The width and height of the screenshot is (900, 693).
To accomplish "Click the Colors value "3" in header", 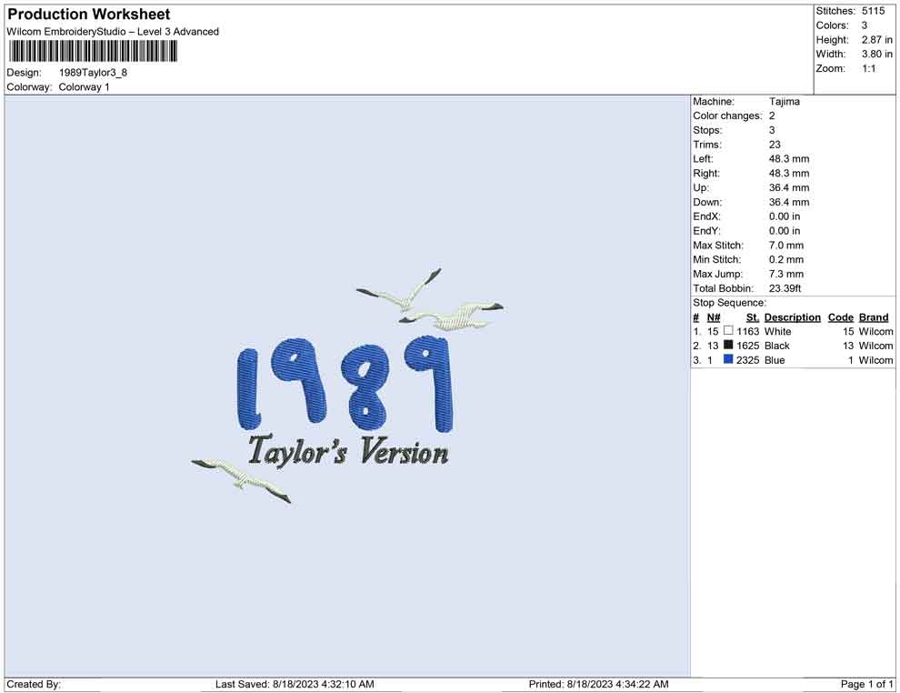I will pos(865,25).
